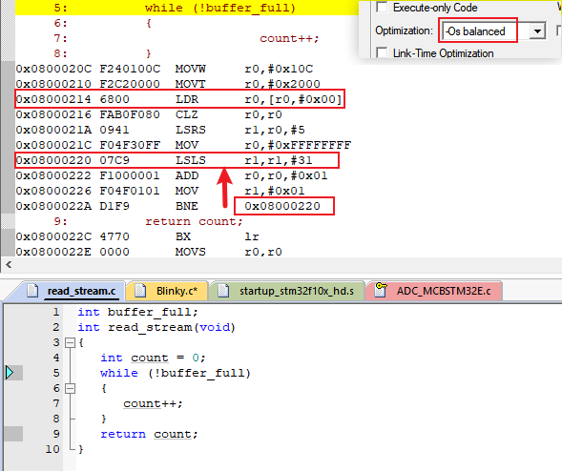Click the gray marker beside line 9
Viewport: 562px width, 471px height.
(x=14, y=434)
